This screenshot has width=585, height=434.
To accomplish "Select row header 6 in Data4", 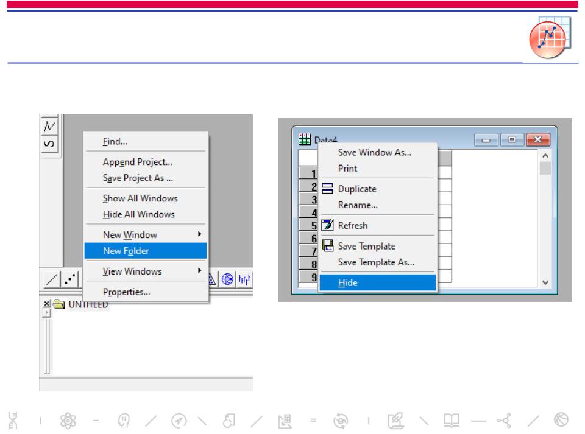I will pyautogui.click(x=308, y=238).
